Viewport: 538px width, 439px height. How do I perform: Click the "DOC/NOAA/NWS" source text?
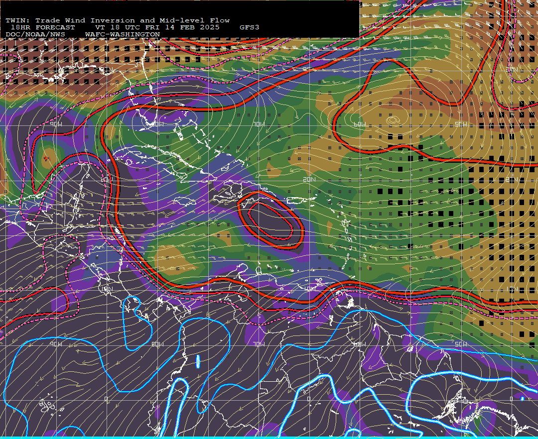tap(35, 35)
